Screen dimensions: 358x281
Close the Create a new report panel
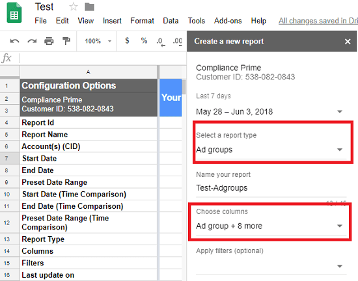click(348, 42)
